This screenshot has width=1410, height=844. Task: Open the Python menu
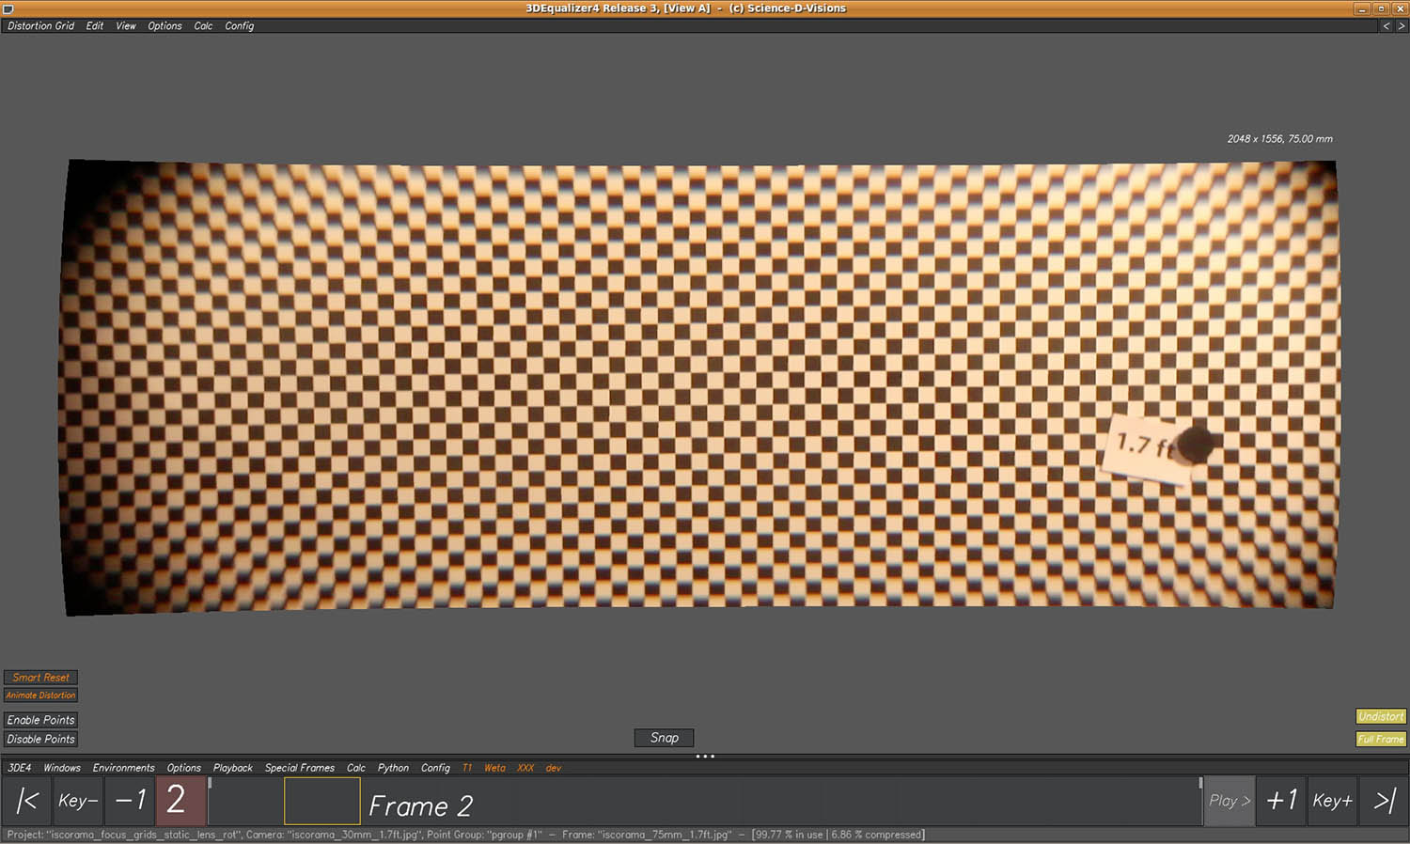tap(393, 768)
